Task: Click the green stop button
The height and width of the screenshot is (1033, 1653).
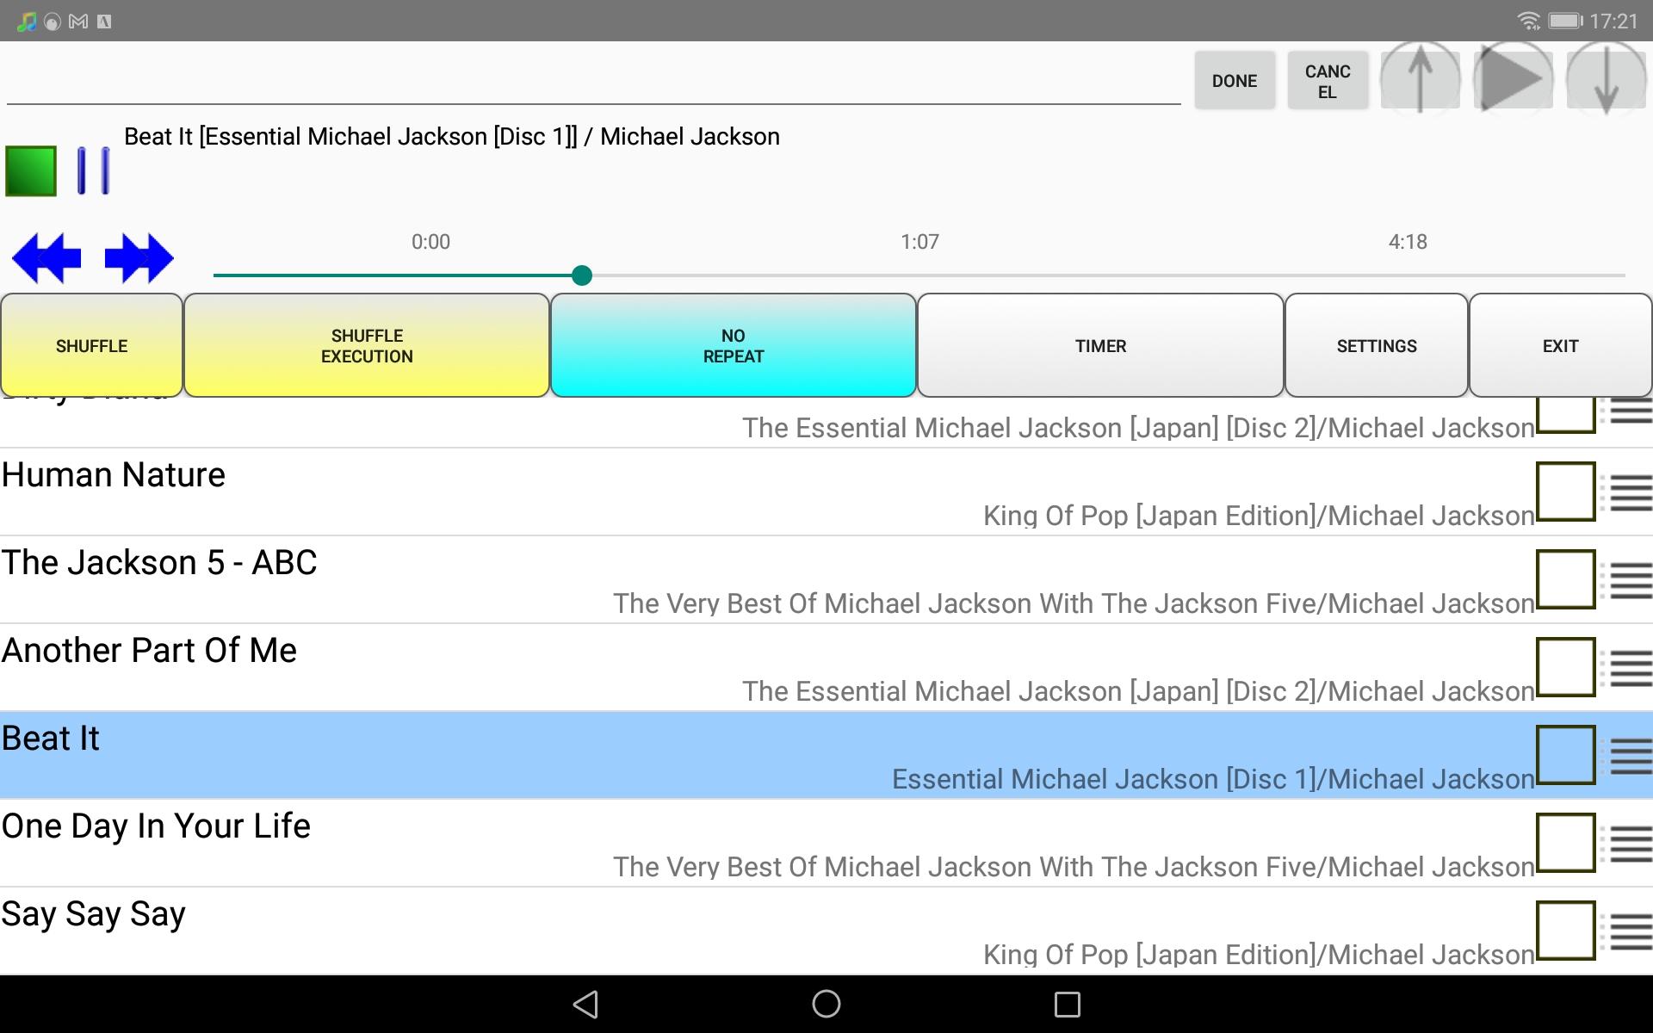Action: [31, 170]
